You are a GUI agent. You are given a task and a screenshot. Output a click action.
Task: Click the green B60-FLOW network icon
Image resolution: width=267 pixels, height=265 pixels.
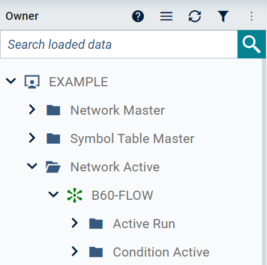click(74, 195)
